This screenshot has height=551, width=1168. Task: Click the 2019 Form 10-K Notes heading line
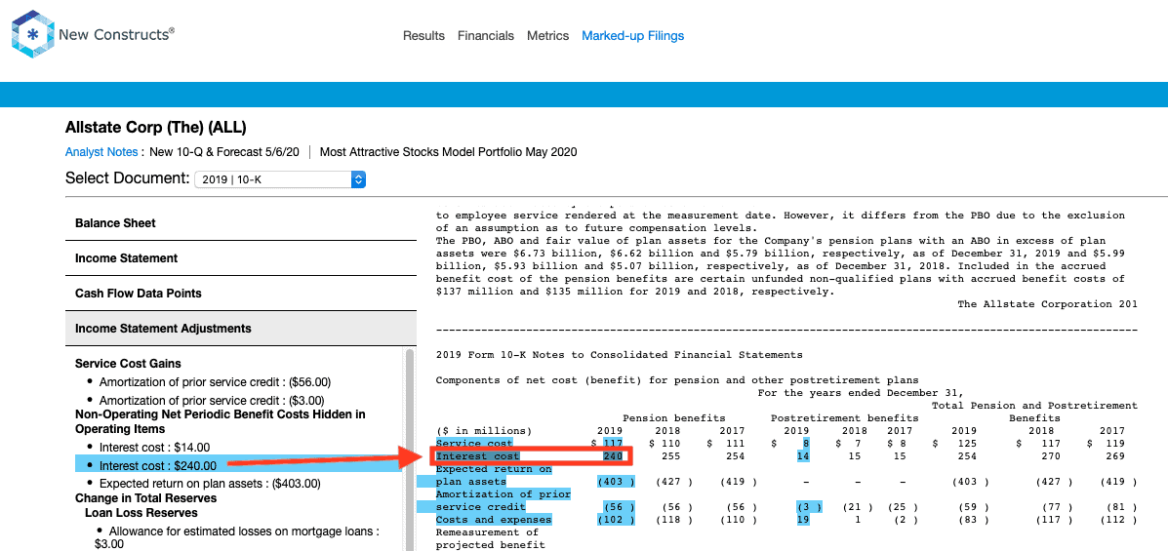point(619,354)
